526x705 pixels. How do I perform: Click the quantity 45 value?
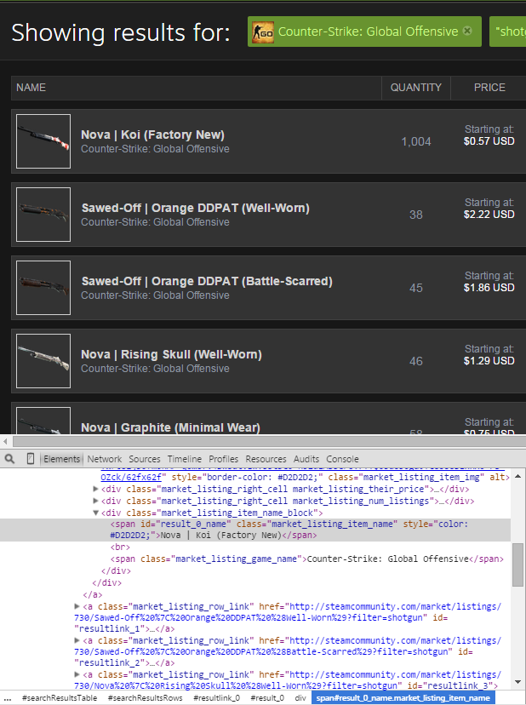[416, 288]
